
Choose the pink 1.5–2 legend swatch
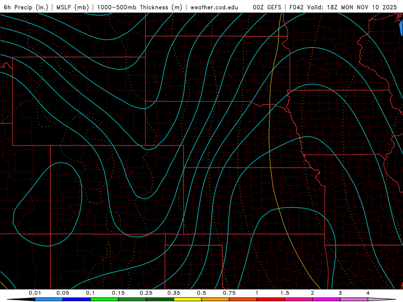[x=299, y=299]
